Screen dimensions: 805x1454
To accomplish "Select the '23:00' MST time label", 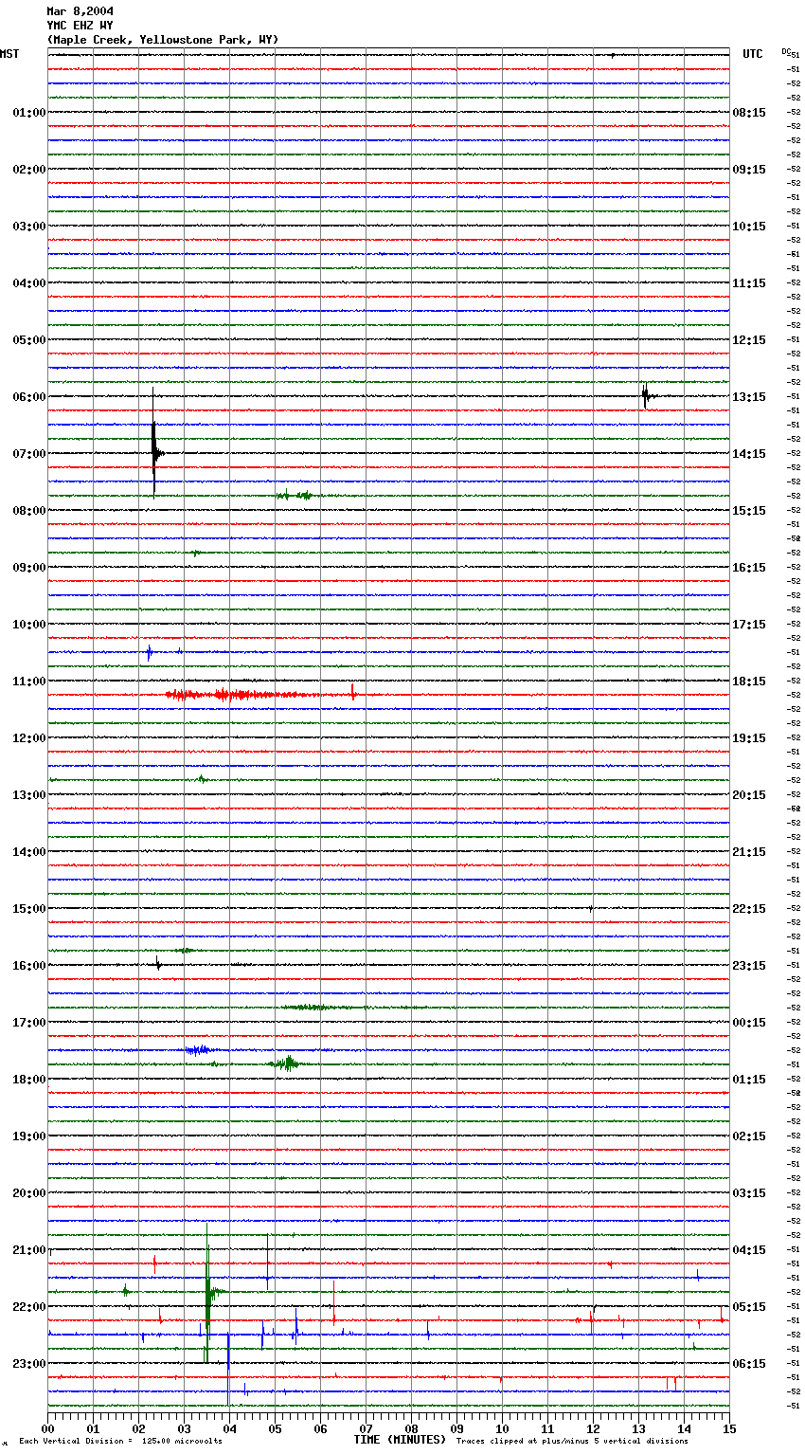I will click(29, 1364).
